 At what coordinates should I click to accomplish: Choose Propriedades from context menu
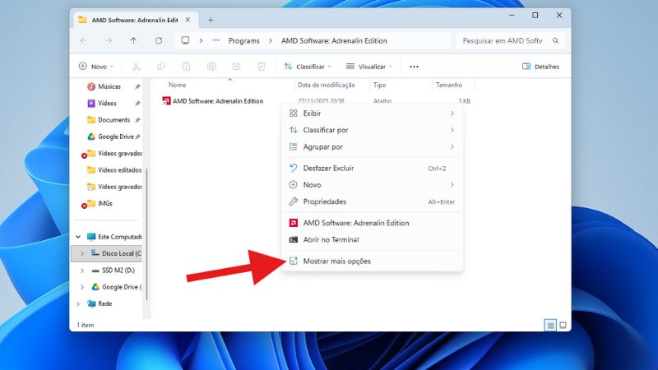(x=324, y=201)
